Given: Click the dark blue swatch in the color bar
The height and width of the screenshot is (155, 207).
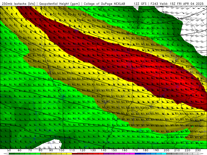Looking at the screenshot, I should (138, 154).
